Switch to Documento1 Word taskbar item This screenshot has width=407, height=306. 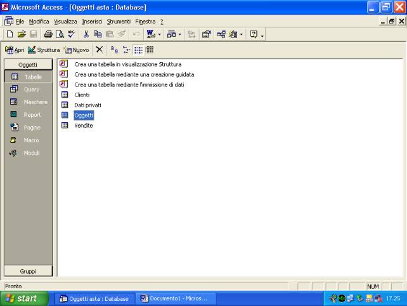175,298
